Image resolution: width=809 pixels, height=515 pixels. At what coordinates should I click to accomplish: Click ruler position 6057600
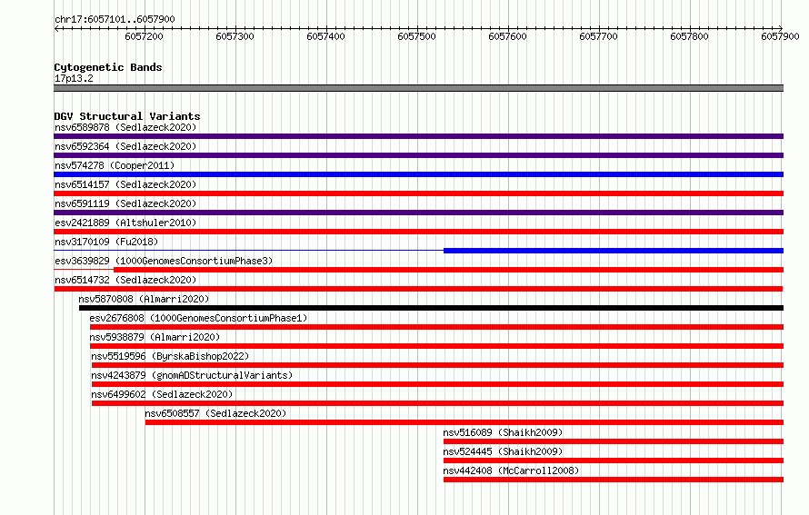pyautogui.click(x=507, y=36)
